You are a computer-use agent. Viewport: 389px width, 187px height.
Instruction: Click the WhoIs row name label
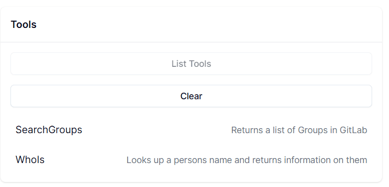30,160
